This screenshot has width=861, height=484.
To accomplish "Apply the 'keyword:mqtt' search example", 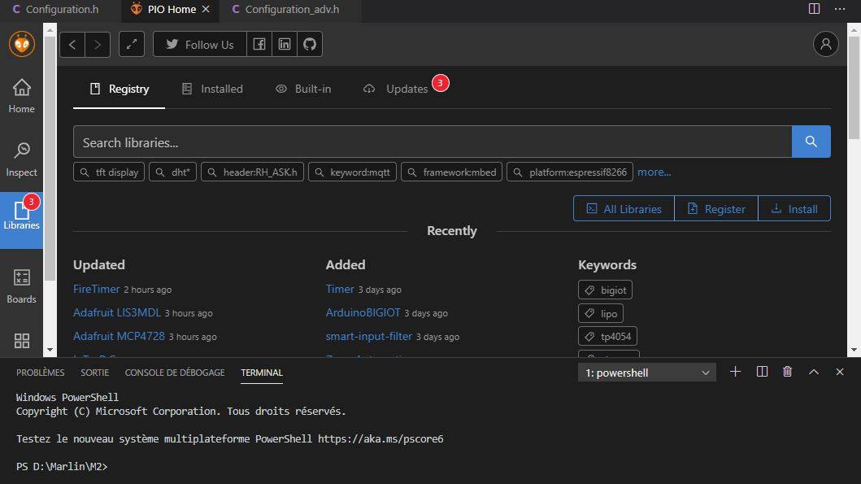I will click(352, 172).
